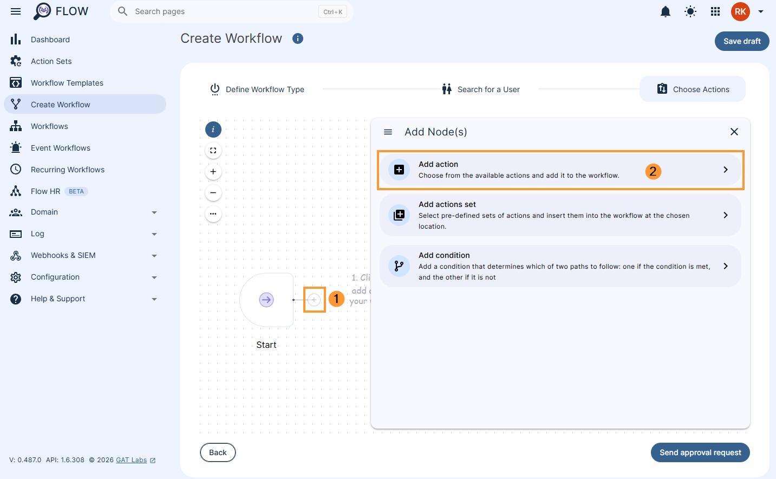Expand Help & Support arrow
The height and width of the screenshot is (479, 776).
154,299
